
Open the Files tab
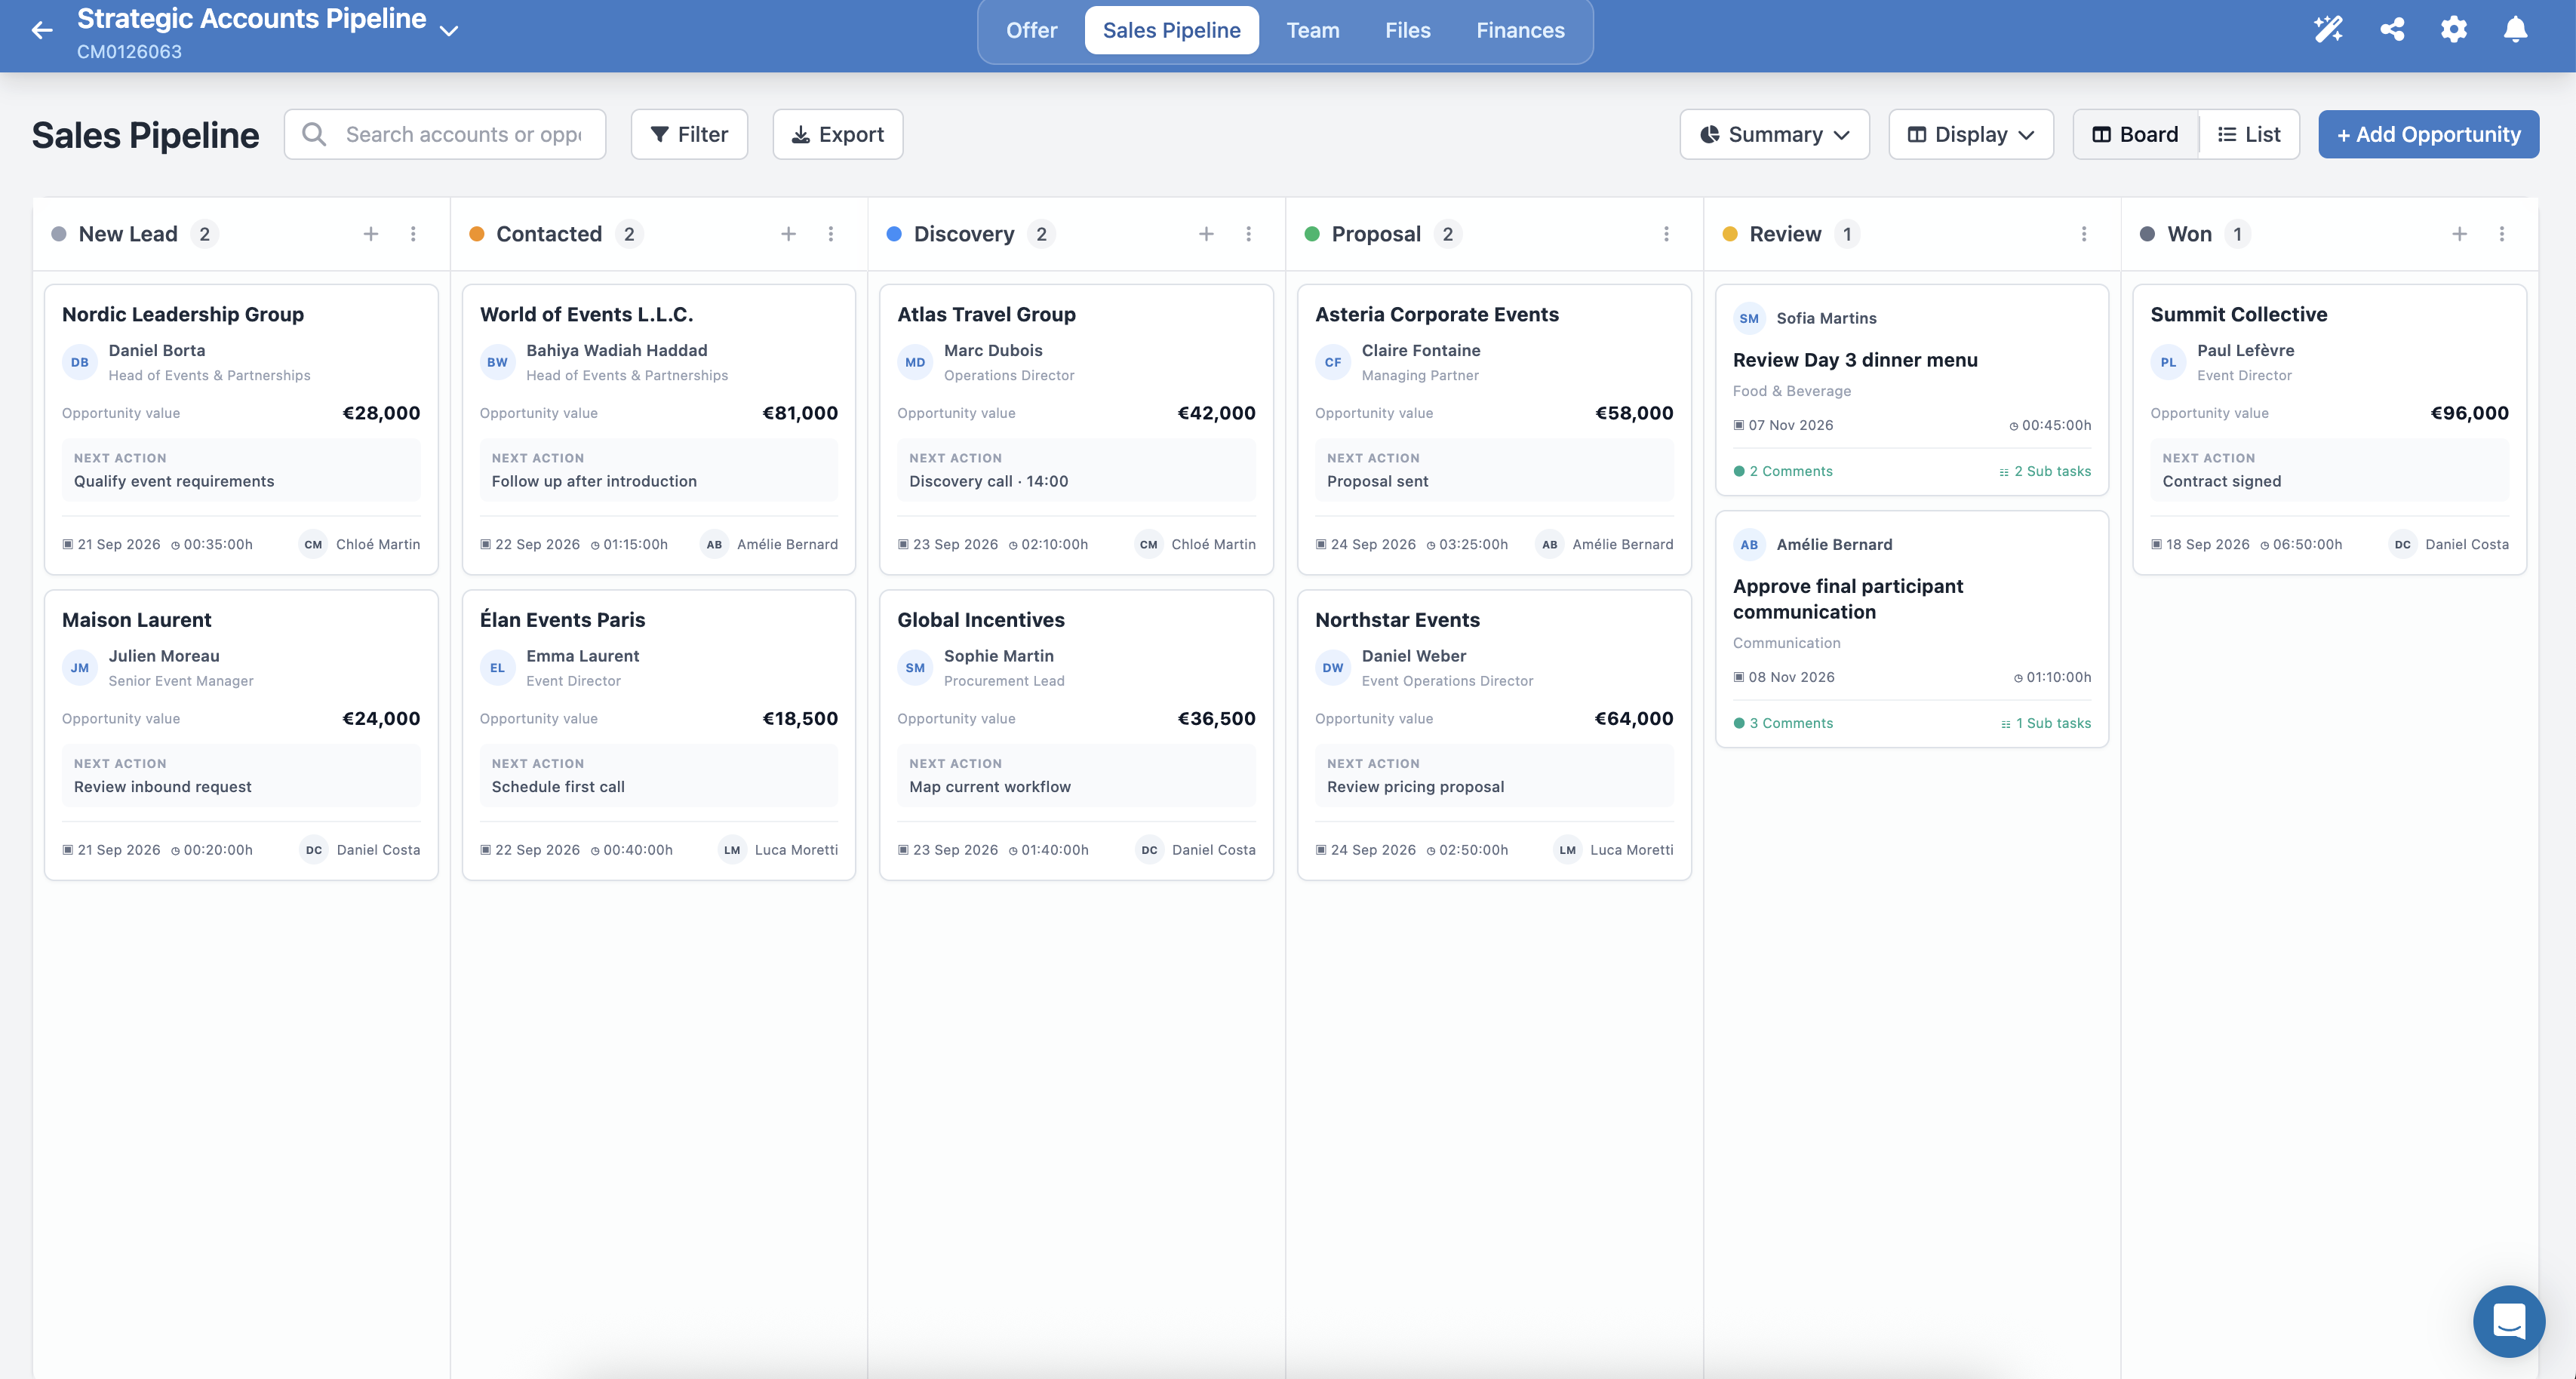point(1407,30)
